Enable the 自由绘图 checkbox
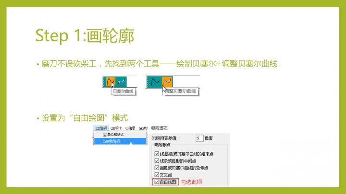Image resolution: width=346 pixels, height=194 pixels. pos(157,182)
